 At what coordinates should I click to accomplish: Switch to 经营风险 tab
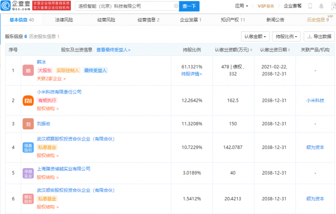click(x=106, y=20)
